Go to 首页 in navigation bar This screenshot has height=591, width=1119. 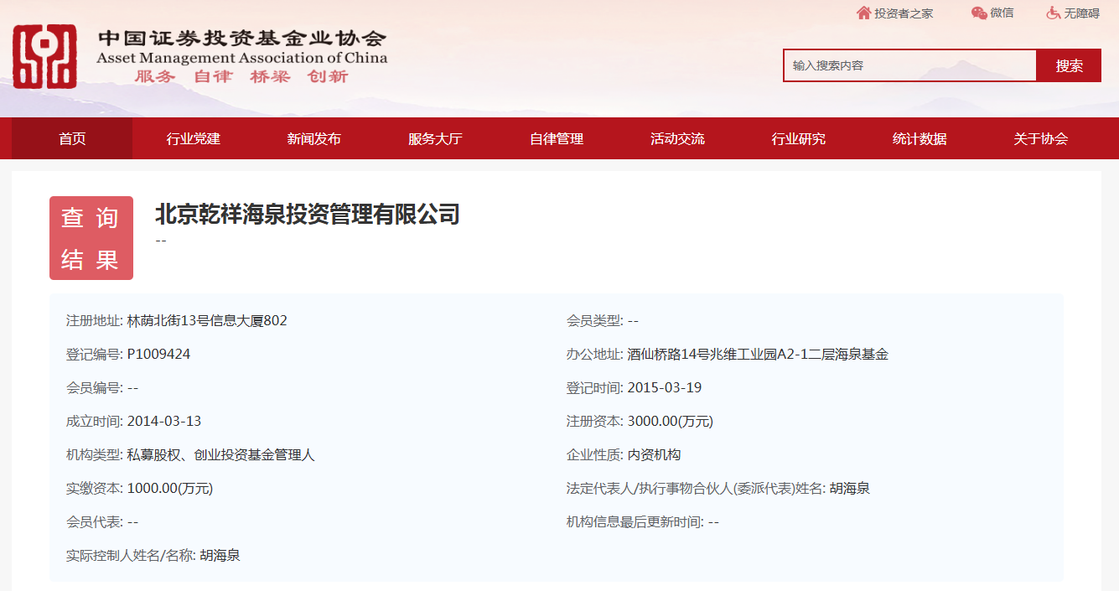click(72, 139)
